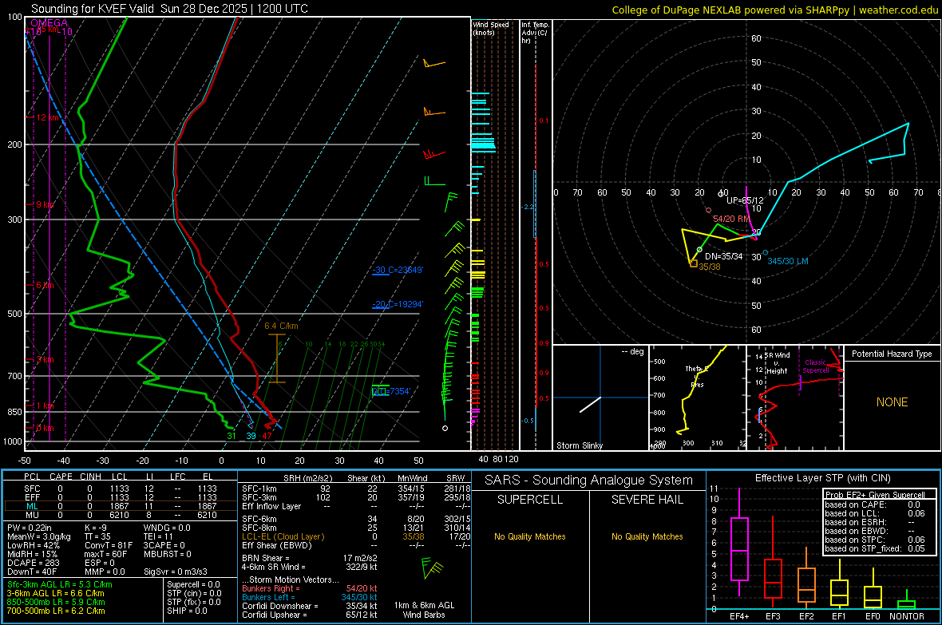The height and width of the screenshot is (625, 942).
Task: Click the EF2 axis label
Action: pyautogui.click(x=806, y=616)
